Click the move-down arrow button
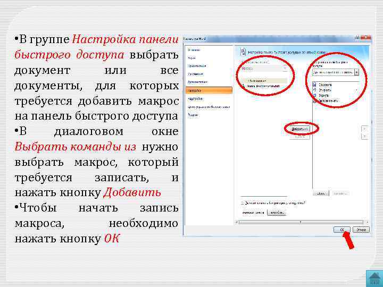This screenshot has width=383, height=287. tap(364, 137)
